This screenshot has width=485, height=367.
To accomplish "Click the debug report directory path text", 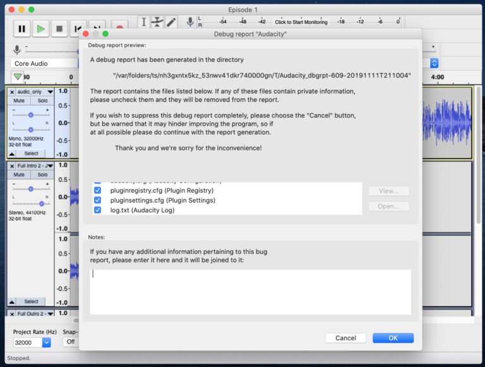I will 261,75.
